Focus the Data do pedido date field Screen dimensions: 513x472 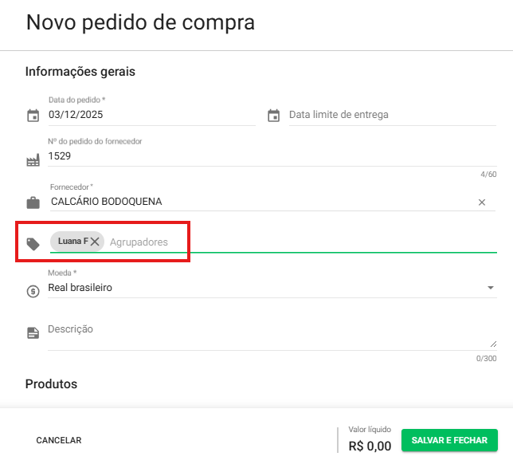151,115
